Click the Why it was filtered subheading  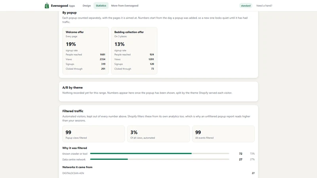click(74, 148)
